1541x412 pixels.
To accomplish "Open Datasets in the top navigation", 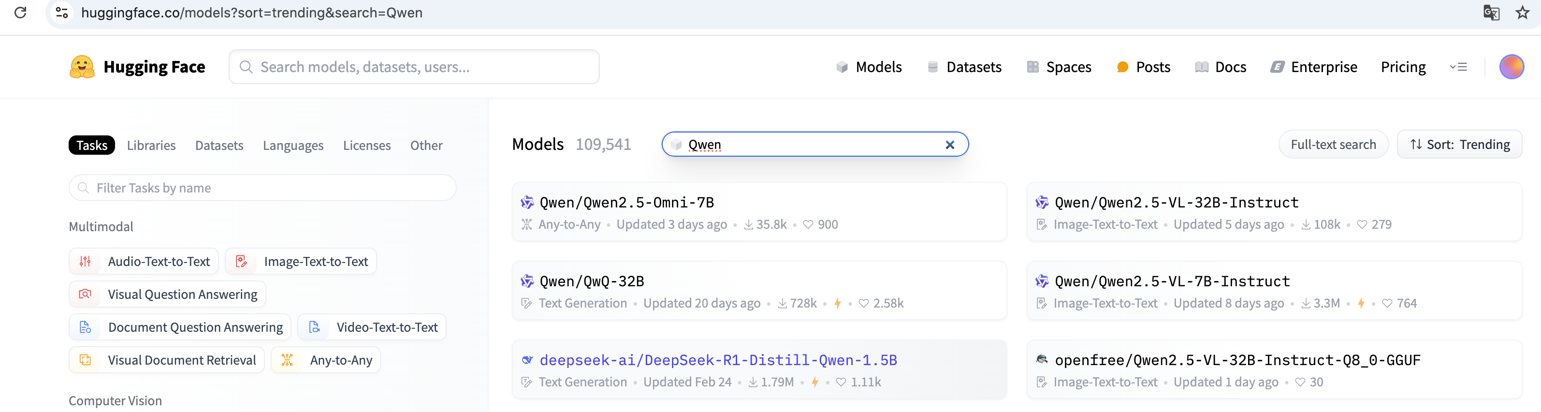I will [964, 67].
